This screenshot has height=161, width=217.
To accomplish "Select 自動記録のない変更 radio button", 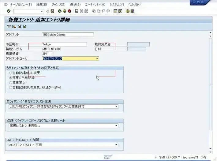I will [x=10, y=73].
